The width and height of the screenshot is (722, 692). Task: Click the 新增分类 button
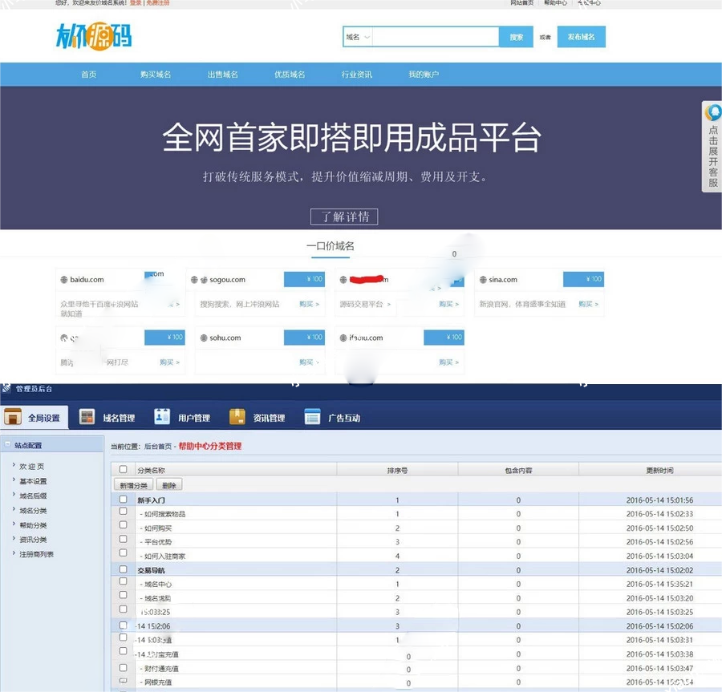[133, 485]
